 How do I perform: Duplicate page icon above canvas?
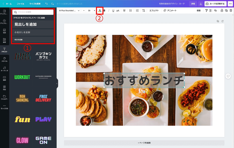[218, 21]
